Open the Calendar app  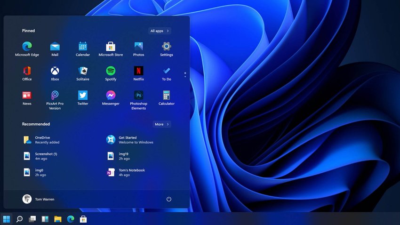(x=83, y=49)
